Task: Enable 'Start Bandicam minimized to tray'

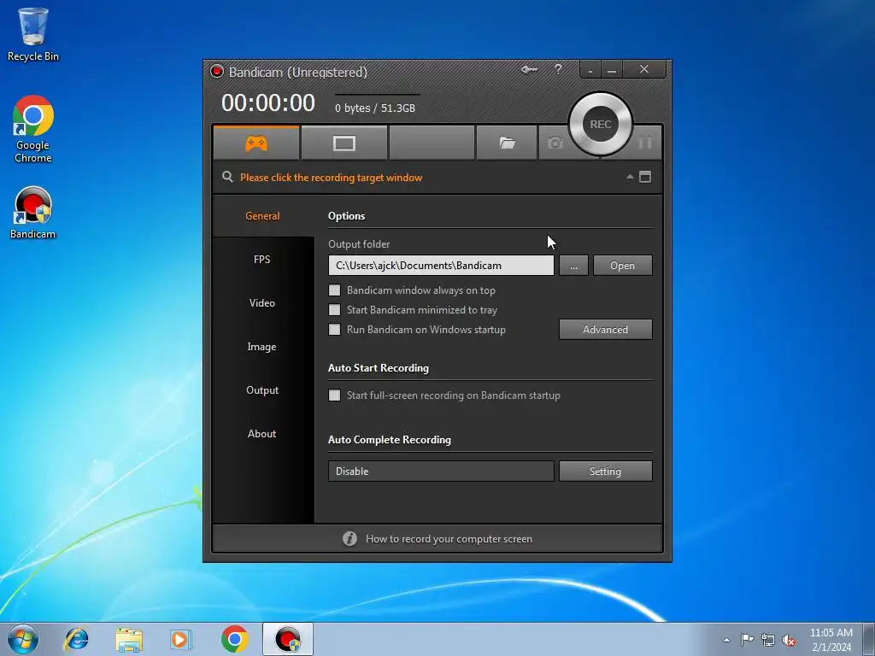Action: coord(334,309)
